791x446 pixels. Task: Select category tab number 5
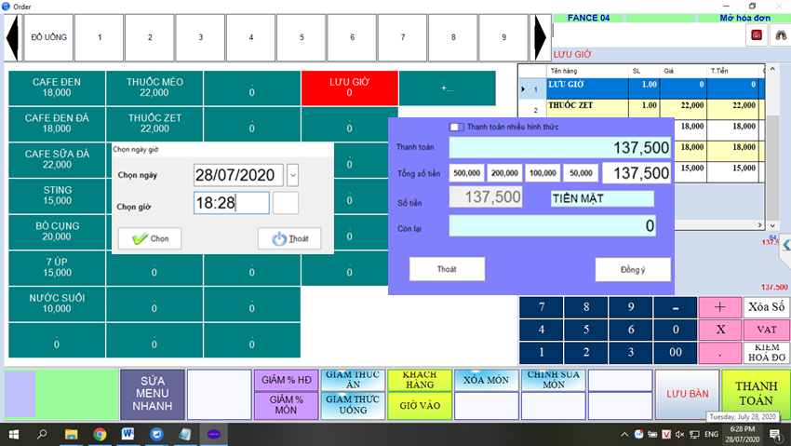pyautogui.click(x=301, y=37)
